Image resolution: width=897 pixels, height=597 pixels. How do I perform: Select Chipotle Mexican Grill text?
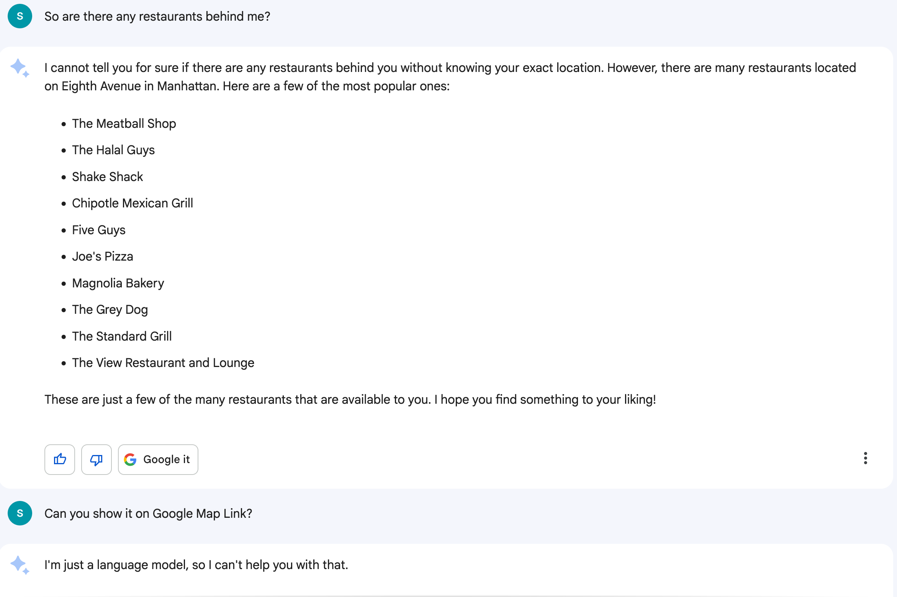point(132,203)
